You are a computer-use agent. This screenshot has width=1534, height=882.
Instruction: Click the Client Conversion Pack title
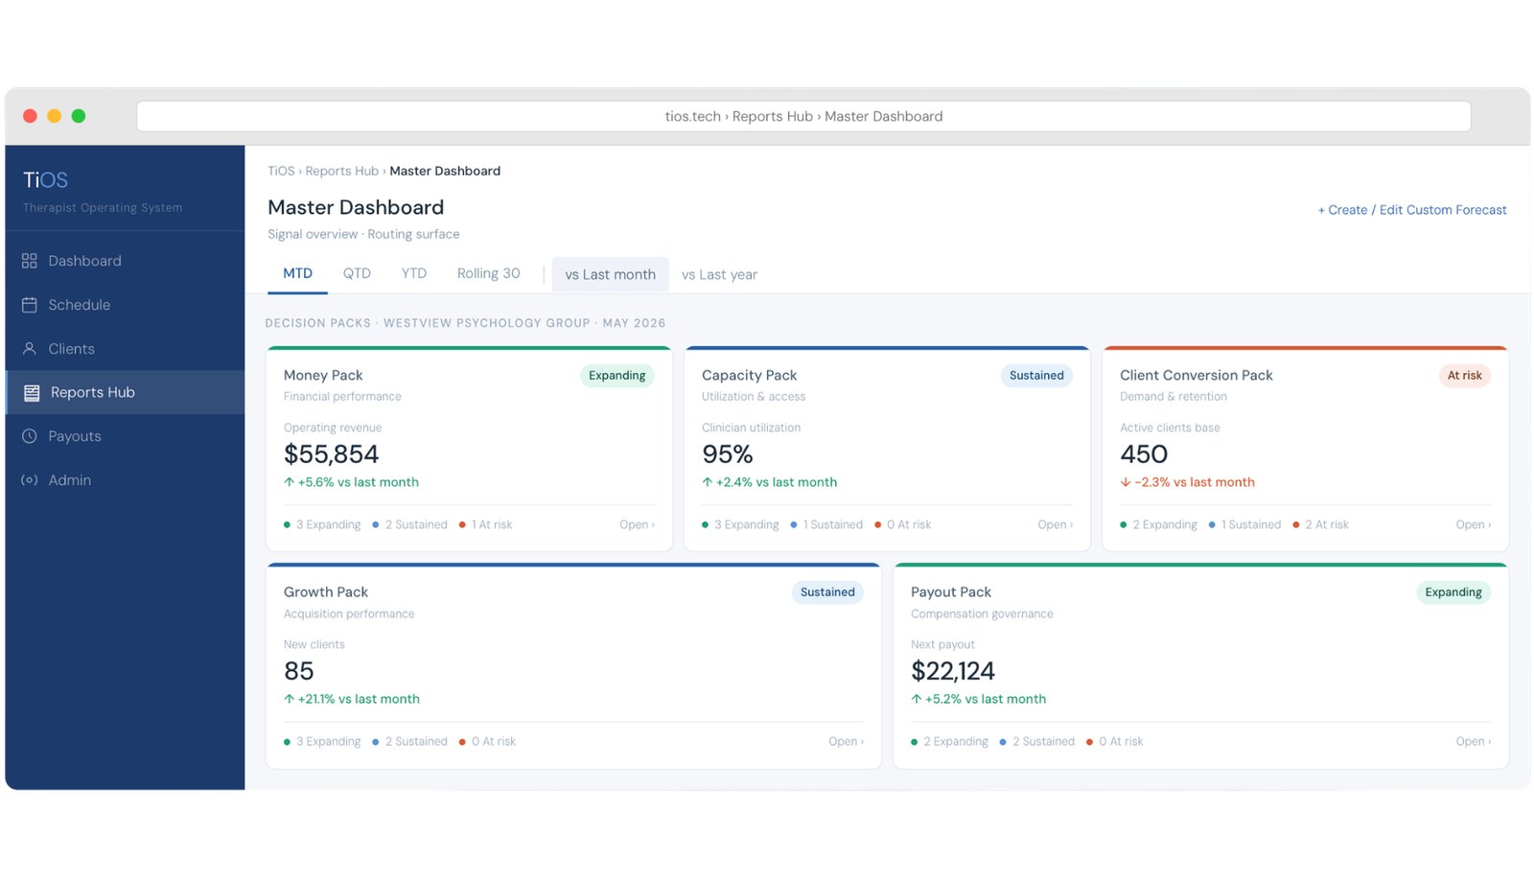point(1197,376)
